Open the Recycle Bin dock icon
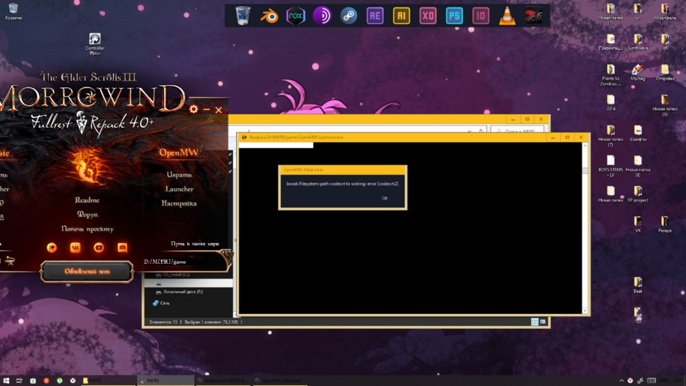This screenshot has width=686, height=386. point(243,16)
